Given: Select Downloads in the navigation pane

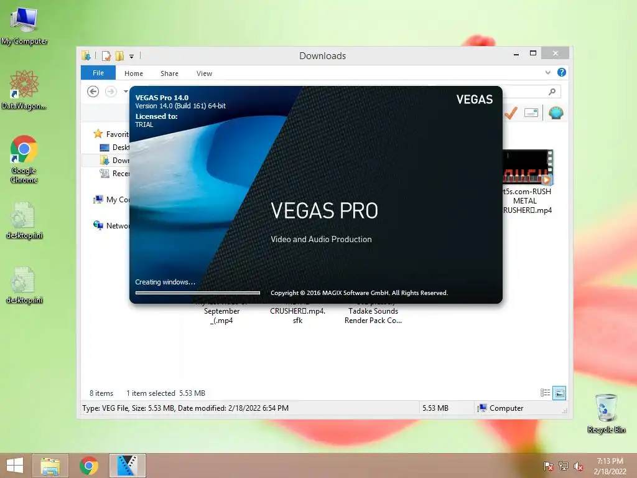Looking at the screenshot, I should click(114, 161).
